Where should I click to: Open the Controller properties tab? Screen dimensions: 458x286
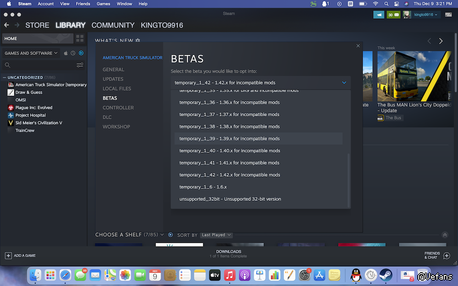(118, 108)
